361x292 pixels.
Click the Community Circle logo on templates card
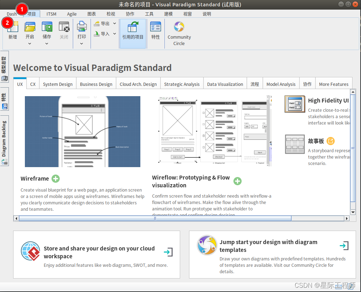pos(207,245)
